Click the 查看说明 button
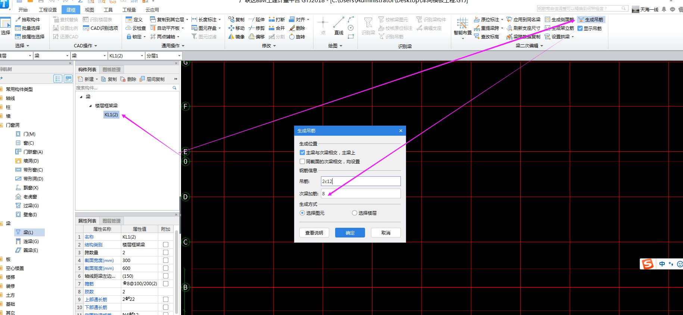 [314, 233]
